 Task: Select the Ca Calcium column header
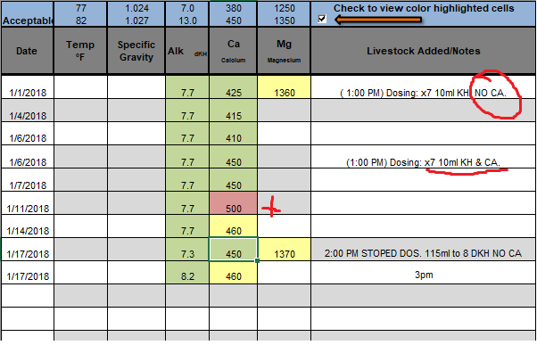click(233, 51)
